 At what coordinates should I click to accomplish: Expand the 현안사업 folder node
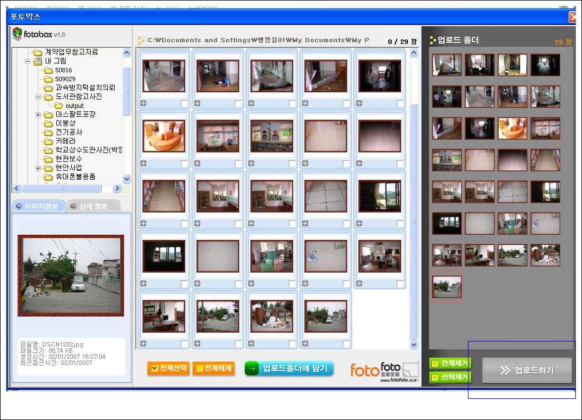tap(38, 168)
